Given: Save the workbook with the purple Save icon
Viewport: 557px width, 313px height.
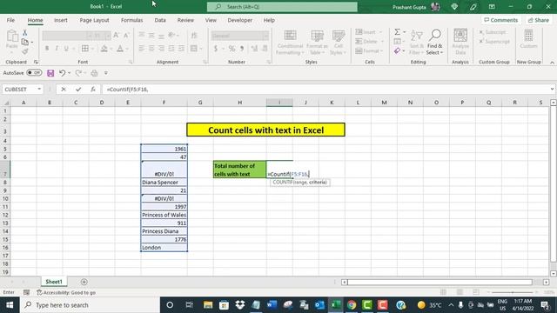Looking at the screenshot, I should click(50, 73).
